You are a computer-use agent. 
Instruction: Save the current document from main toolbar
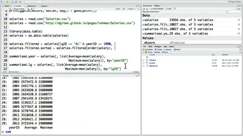click(x=13, y=2)
